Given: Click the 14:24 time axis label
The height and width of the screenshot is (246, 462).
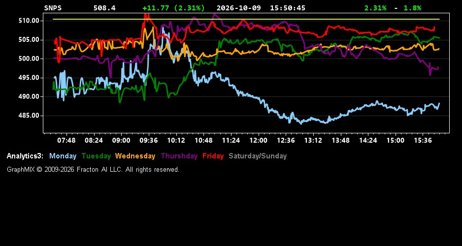Looking at the screenshot, I should coord(368,140).
